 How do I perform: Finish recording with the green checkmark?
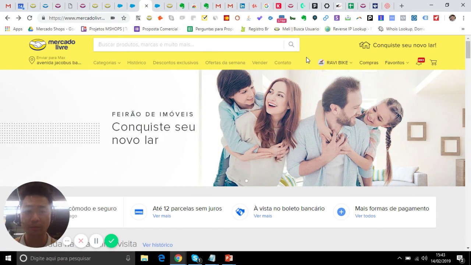click(111, 241)
